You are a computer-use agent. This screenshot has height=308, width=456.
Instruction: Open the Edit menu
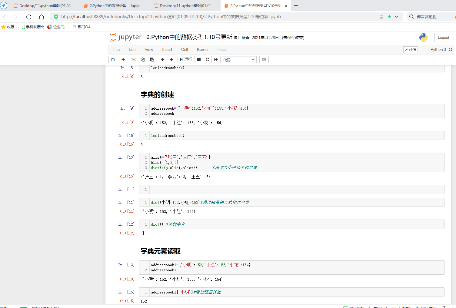coord(132,49)
